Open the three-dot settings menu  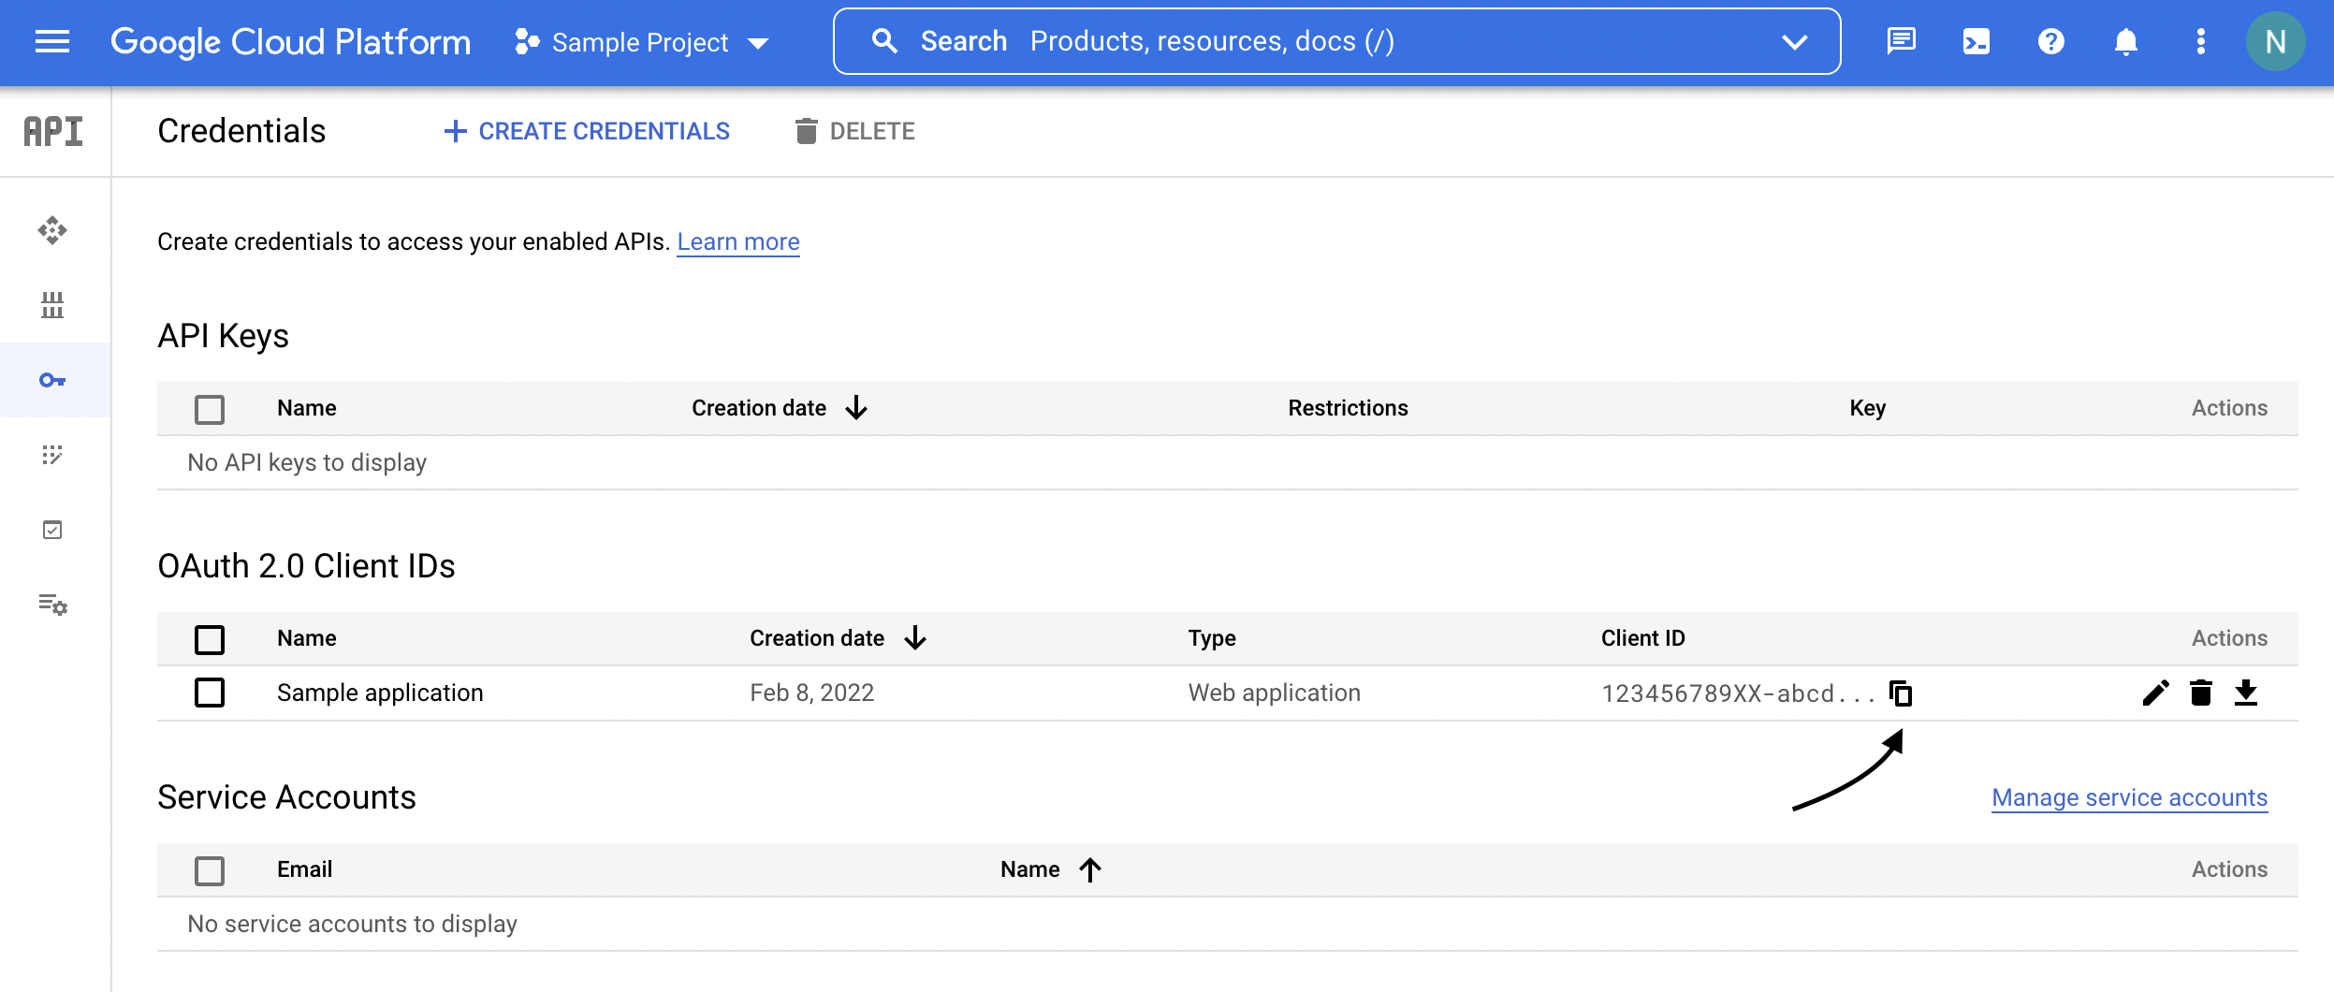(x=2201, y=42)
